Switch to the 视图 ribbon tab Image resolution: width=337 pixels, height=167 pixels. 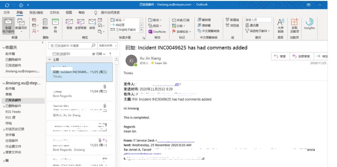click(x=69, y=13)
